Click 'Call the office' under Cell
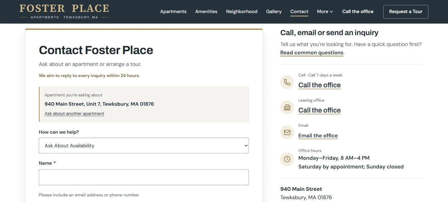The image size is (448, 202). point(320,85)
